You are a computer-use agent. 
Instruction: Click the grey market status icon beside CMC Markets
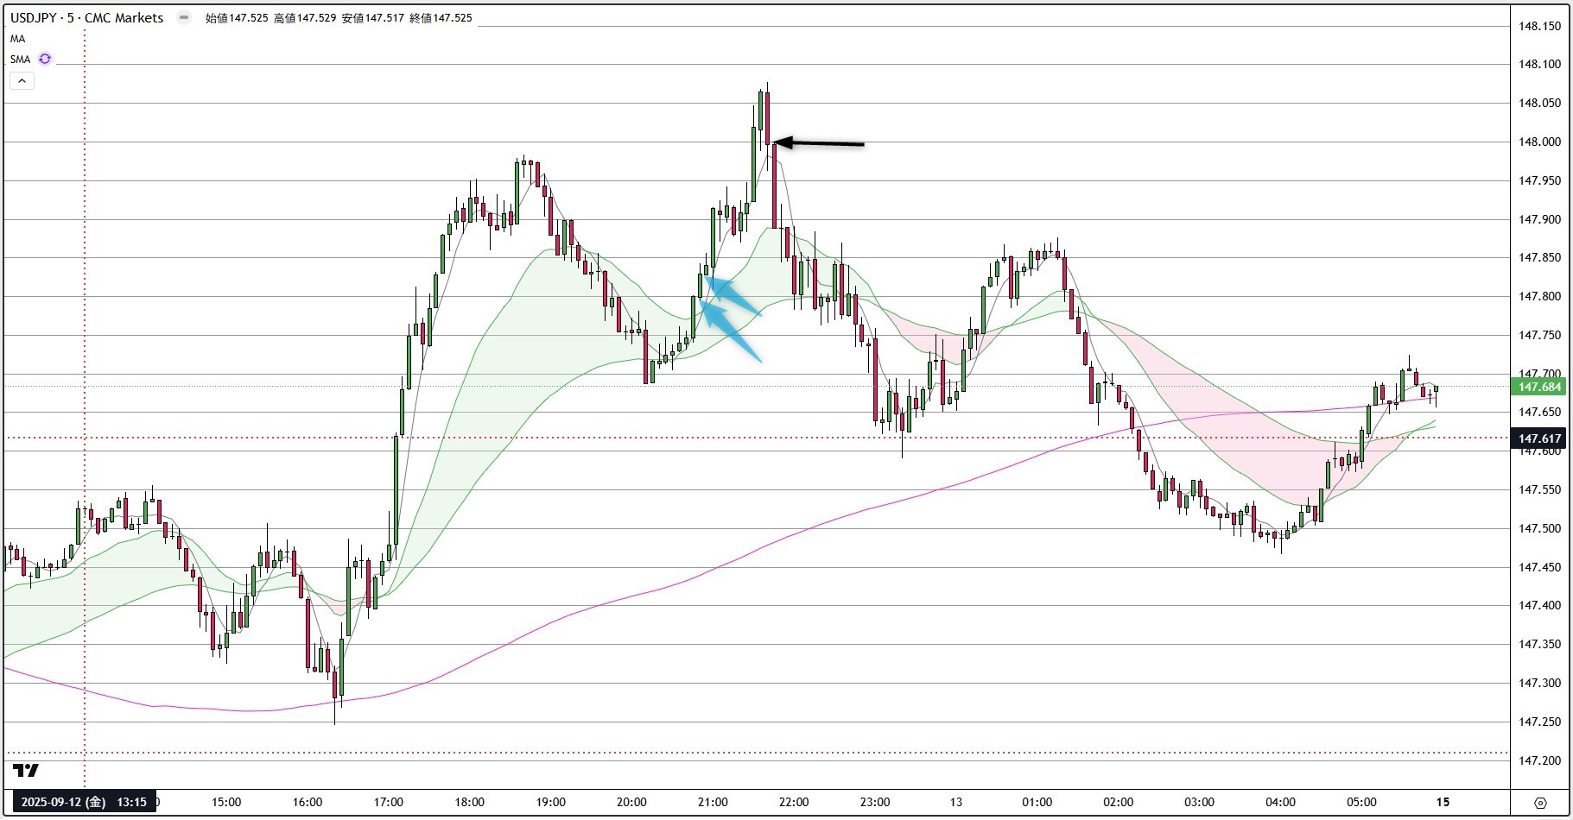click(x=183, y=17)
